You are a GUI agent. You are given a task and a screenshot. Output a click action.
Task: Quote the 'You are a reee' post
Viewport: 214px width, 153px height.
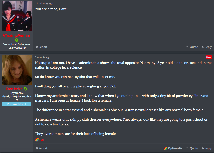(192, 47)
